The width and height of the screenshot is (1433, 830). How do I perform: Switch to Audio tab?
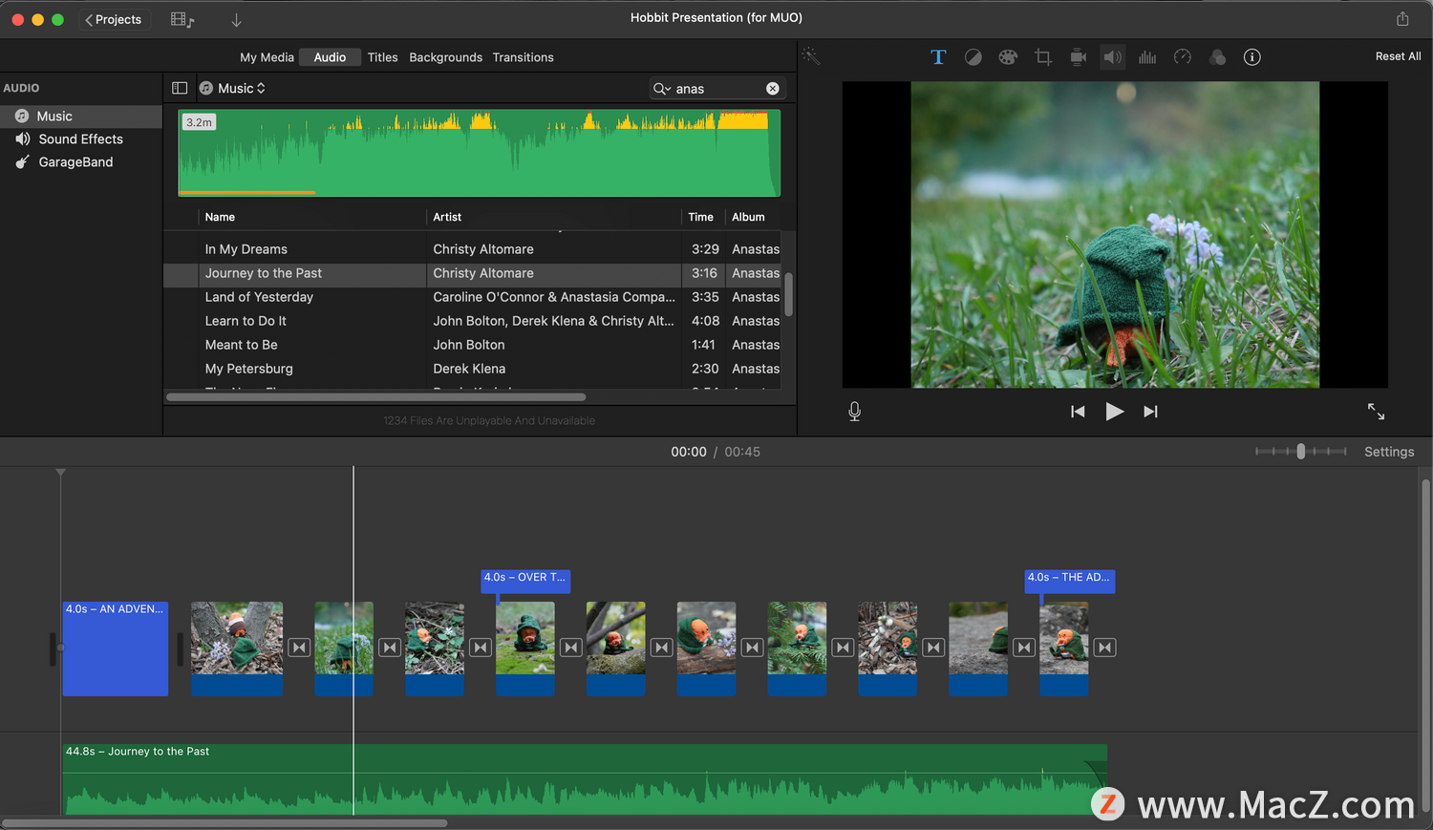pyautogui.click(x=330, y=57)
